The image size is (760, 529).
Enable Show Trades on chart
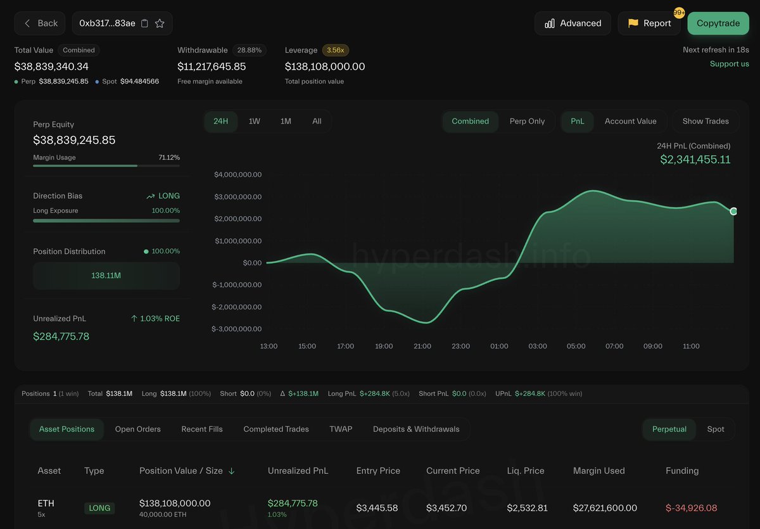[706, 121]
